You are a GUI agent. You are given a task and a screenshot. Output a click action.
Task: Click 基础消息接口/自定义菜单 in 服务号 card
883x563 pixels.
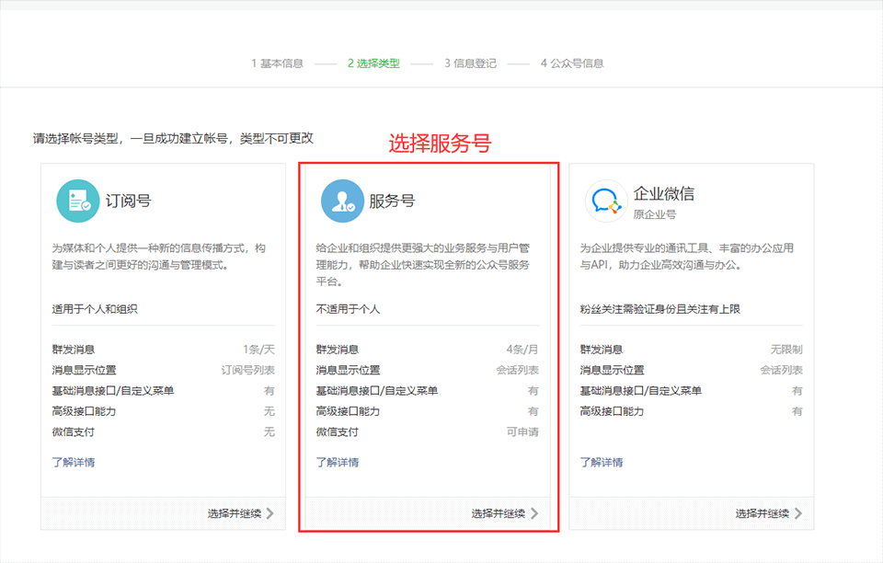[x=377, y=391]
